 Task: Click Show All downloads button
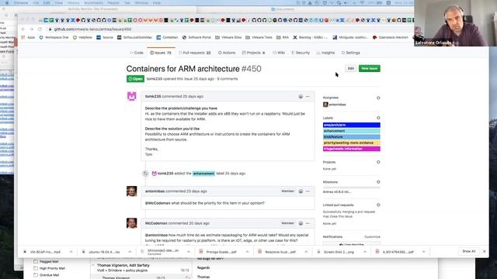pyautogui.click(x=468, y=251)
